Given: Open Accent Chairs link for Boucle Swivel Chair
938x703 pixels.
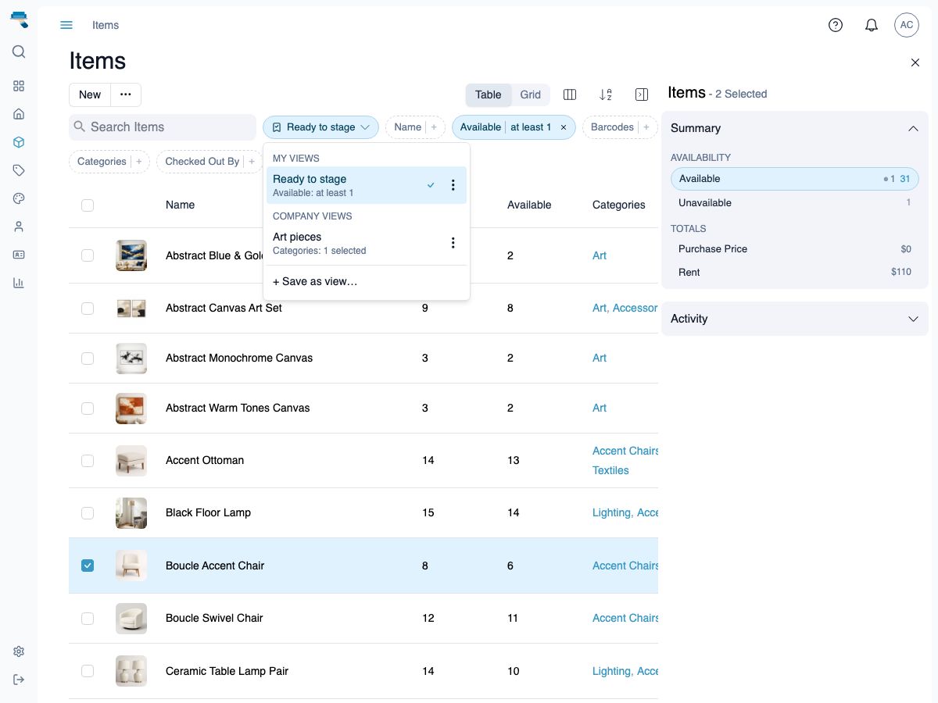Looking at the screenshot, I should click(625, 618).
